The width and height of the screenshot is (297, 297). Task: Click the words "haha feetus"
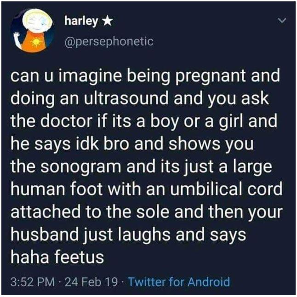(x=57, y=257)
